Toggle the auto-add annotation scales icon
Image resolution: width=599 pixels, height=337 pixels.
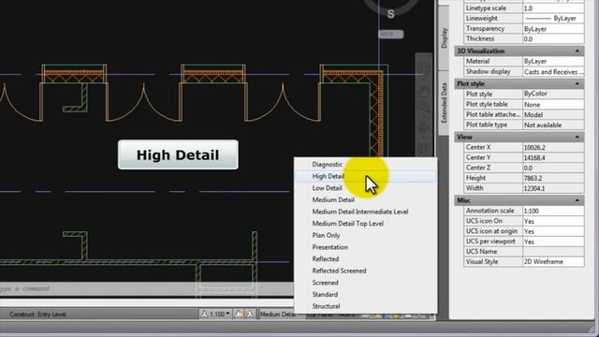click(250, 315)
